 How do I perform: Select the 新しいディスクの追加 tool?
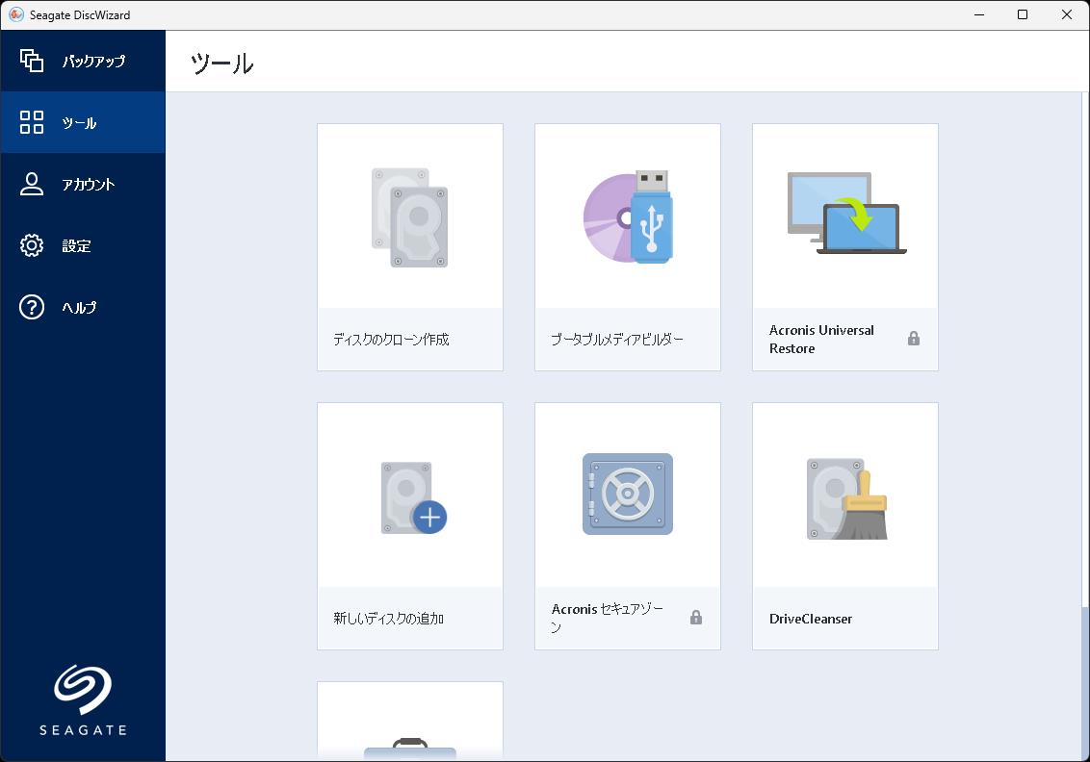click(x=409, y=524)
